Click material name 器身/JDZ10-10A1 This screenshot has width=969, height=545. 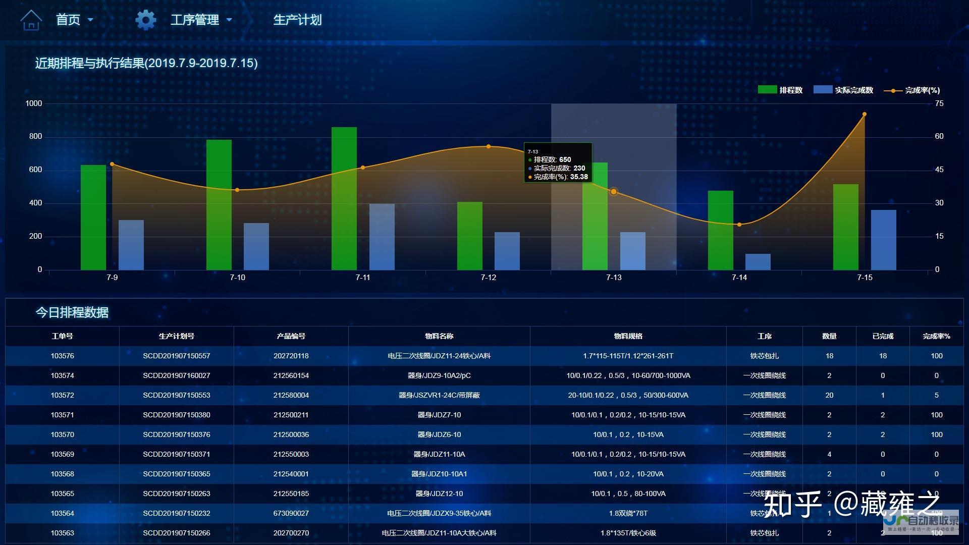[439, 474]
